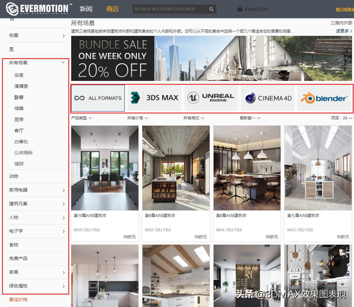
Task: Click the Bundle Sale banner
Action: click(x=212, y=58)
